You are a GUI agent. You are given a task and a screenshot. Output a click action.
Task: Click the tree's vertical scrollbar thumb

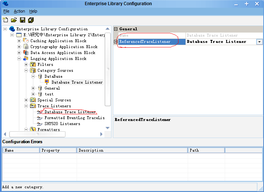[x=108, y=69]
